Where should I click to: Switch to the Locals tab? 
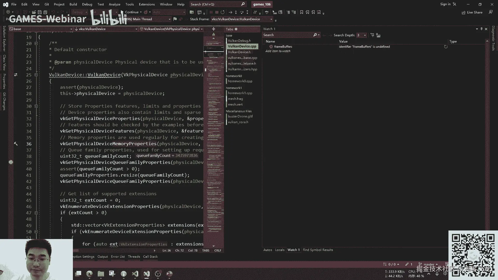(280, 250)
